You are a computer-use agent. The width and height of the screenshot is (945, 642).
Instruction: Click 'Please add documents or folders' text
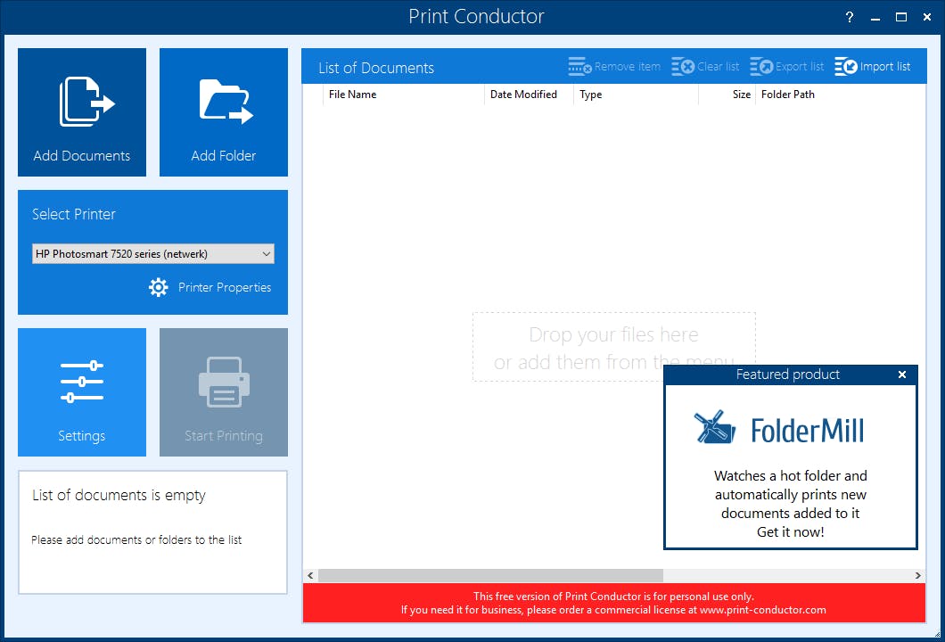(x=136, y=539)
